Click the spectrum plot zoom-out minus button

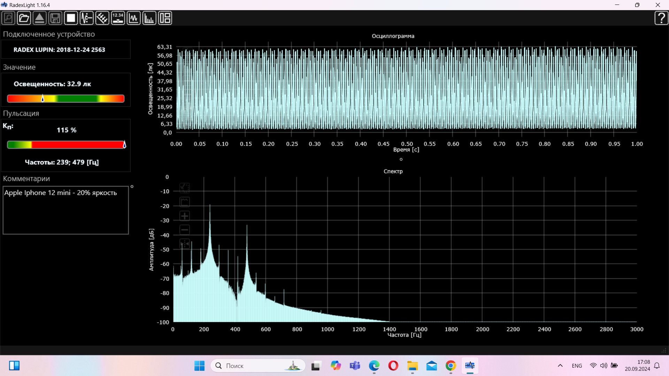(x=185, y=230)
